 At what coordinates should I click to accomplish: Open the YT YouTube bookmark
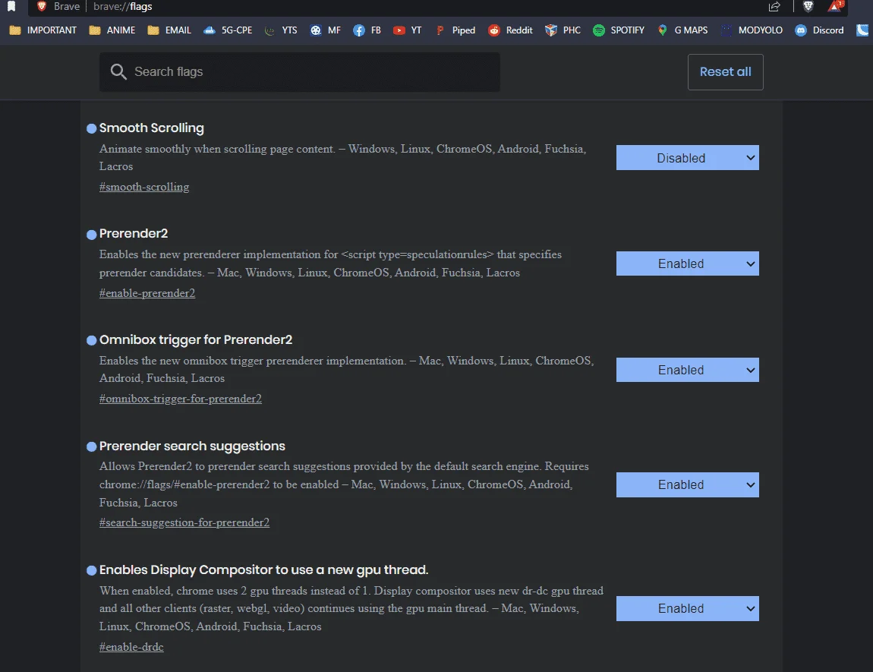pyautogui.click(x=407, y=30)
